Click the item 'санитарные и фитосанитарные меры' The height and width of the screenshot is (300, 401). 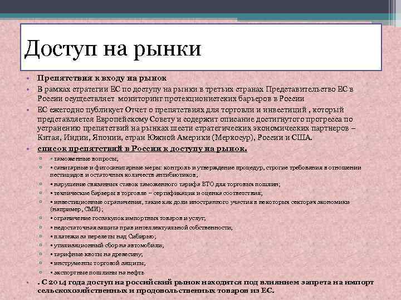pyautogui.click(x=206, y=171)
